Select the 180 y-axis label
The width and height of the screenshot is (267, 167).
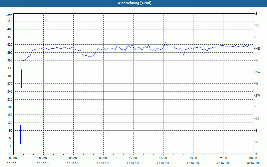(10, 107)
